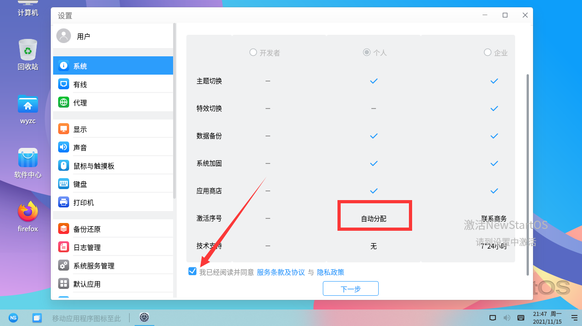
Task: Select 日志管理 in the sidebar
Action: tap(113, 247)
